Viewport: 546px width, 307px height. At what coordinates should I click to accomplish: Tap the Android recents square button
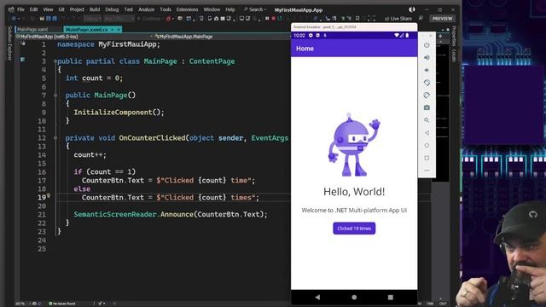[x=391, y=298]
